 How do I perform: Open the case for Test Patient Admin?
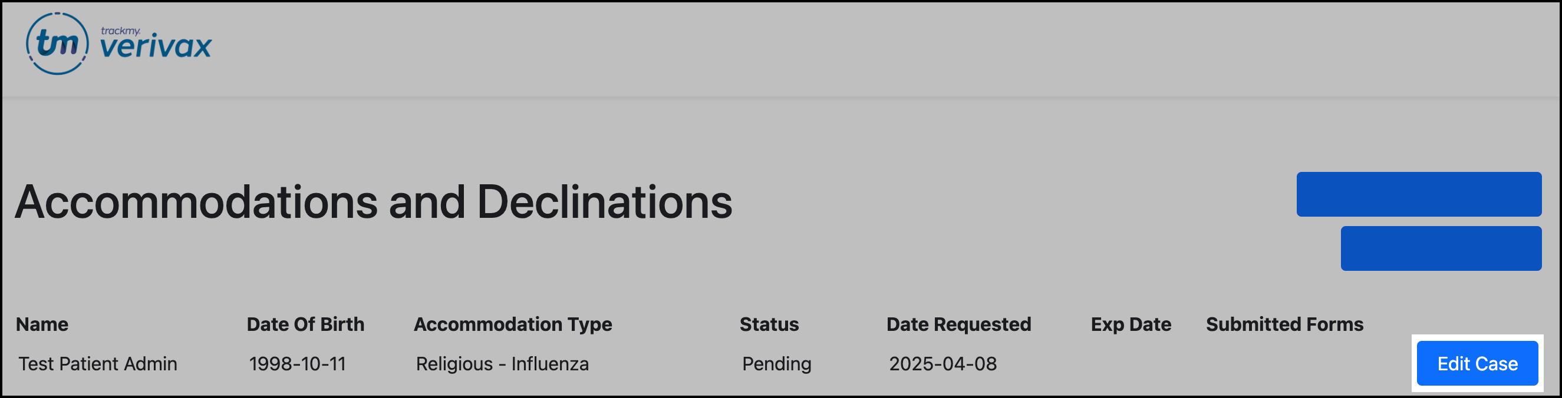coord(1477,363)
